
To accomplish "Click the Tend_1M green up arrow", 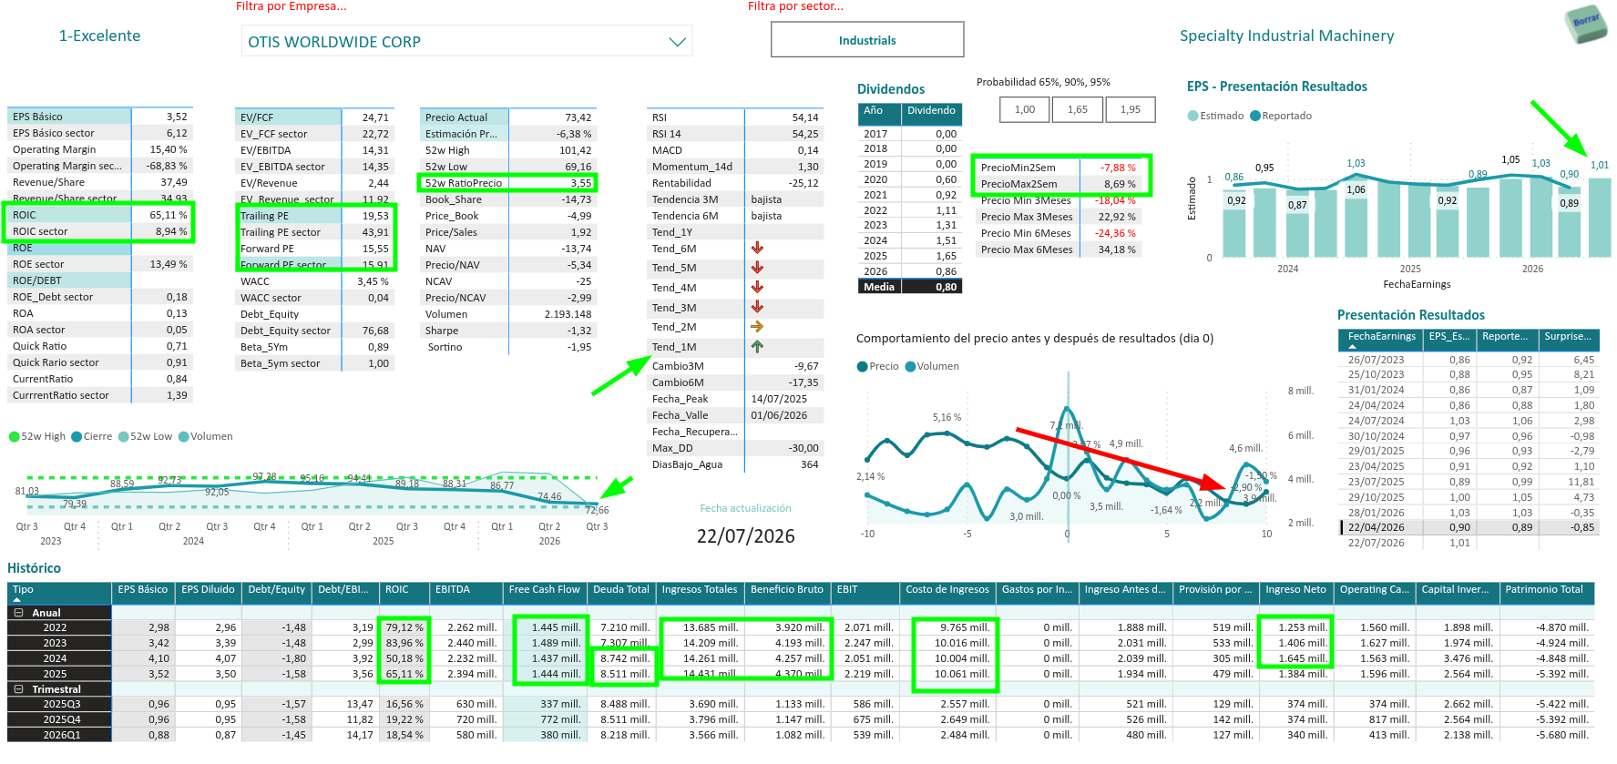I will pyautogui.click(x=757, y=347).
